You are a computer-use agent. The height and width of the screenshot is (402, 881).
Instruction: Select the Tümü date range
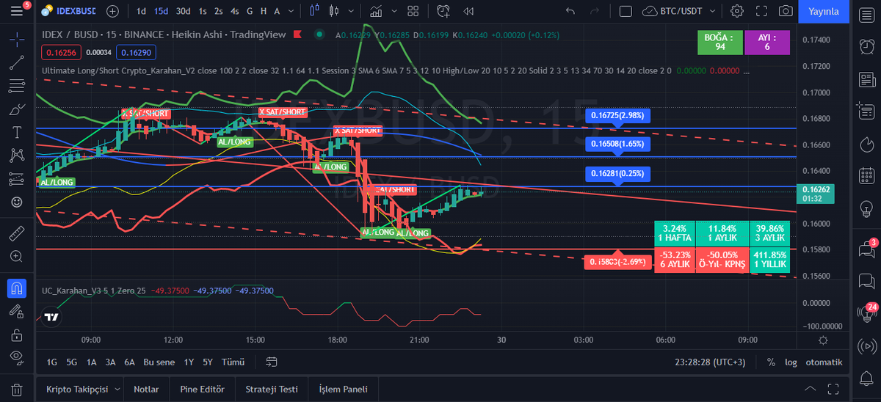pos(233,362)
